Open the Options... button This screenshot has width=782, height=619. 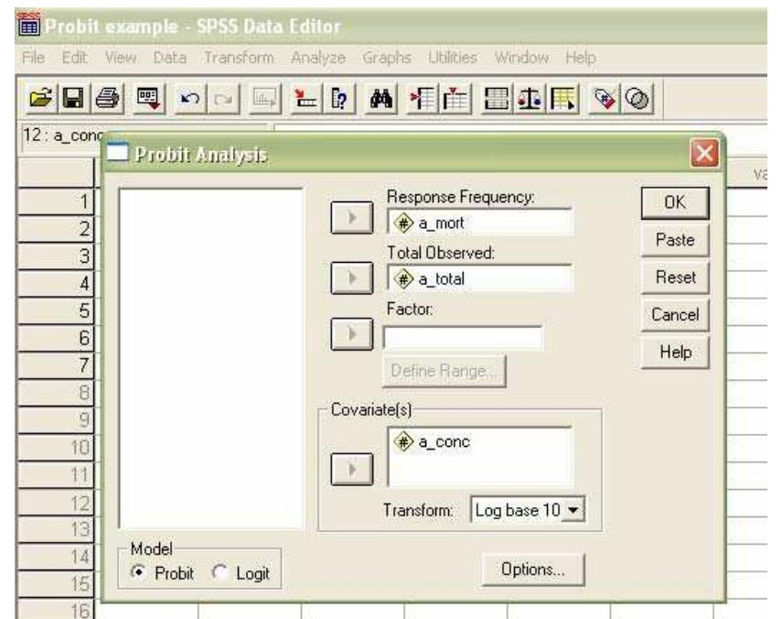coord(533,570)
